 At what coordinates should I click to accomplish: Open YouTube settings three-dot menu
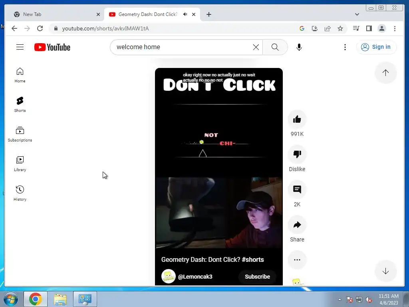coord(345,47)
